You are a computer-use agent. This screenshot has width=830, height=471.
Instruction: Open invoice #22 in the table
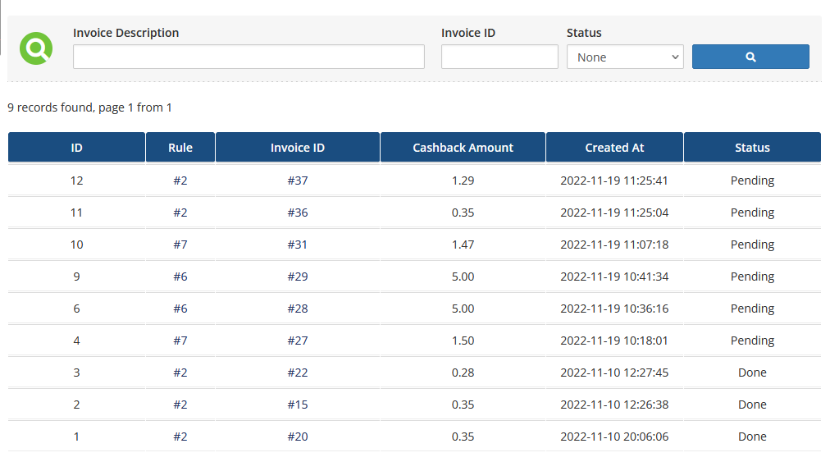pos(298,373)
